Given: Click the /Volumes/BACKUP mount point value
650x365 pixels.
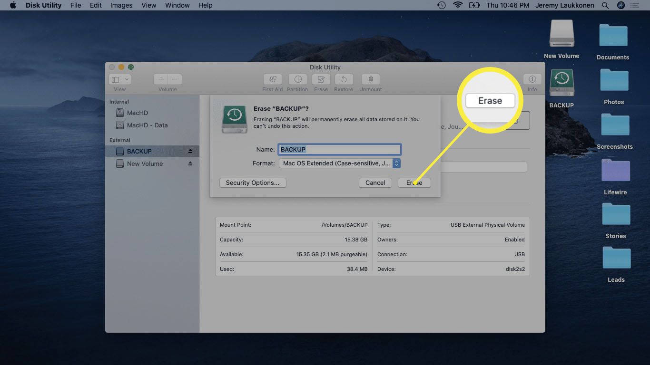Looking at the screenshot, I should coord(345,225).
